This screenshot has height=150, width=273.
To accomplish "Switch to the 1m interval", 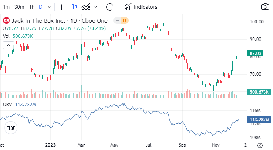I will [6, 7].
